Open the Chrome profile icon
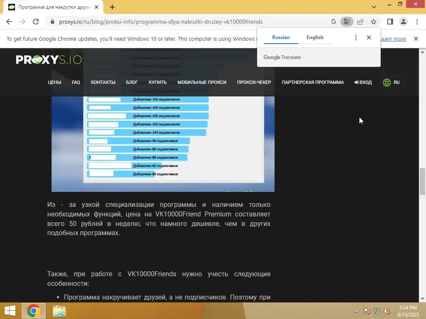 coord(404,22)
